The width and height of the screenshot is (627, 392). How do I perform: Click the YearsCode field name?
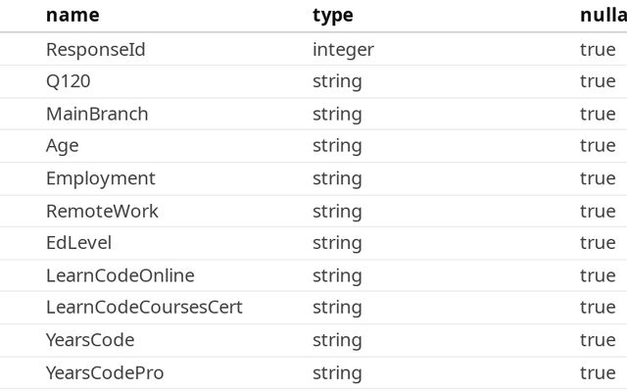(x=90, y=340)
